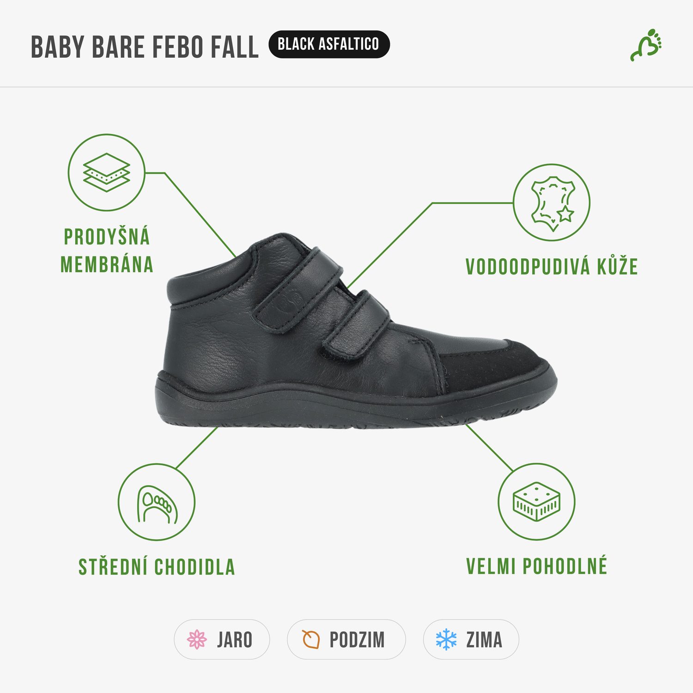Click the VODOODPUDIVÁ KŮŽE label
Image resolution: width=693 pixels, height=693 pixels.
(x=552, y=267)
